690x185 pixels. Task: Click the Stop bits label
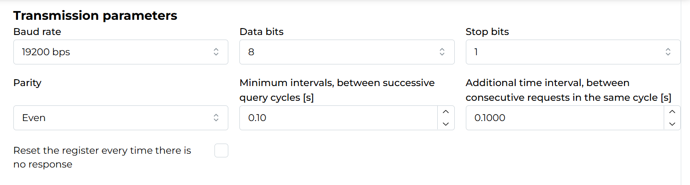point(487,32)
